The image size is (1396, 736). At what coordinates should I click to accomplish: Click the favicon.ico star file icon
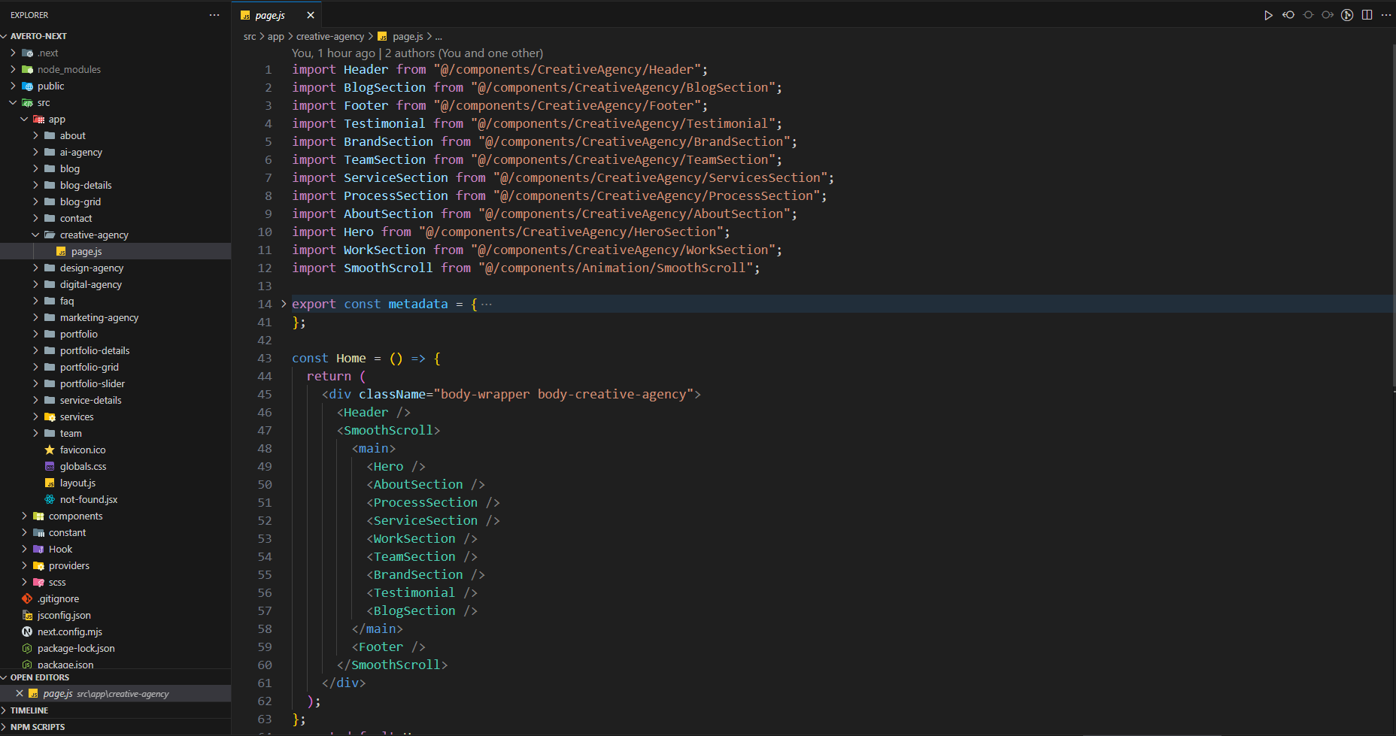(x=50, y=450)
